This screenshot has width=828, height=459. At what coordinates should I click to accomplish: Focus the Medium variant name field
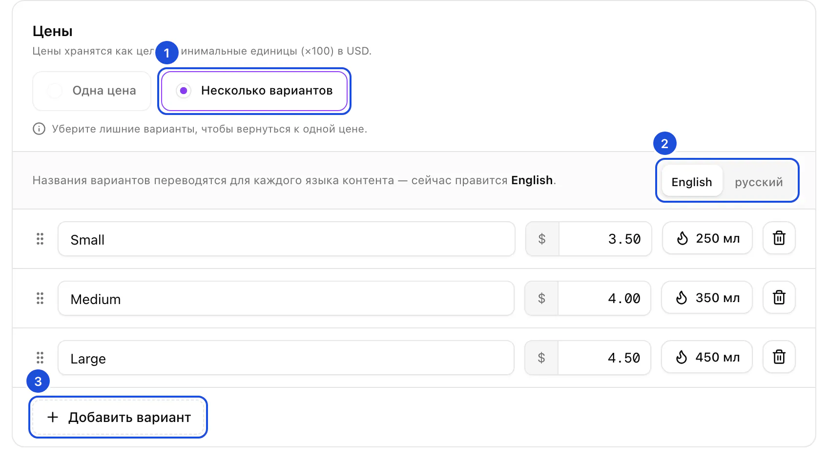tap(286, 298)
